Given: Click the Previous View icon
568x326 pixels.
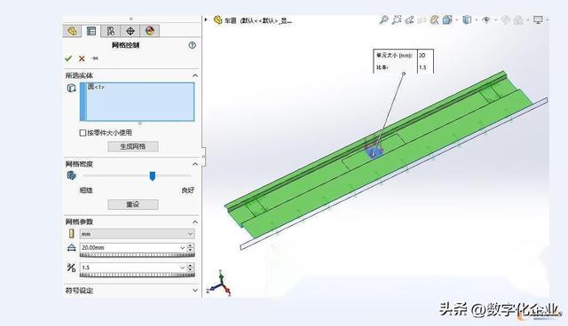Looking at the screenshot, I should click(x=409, y=19).
